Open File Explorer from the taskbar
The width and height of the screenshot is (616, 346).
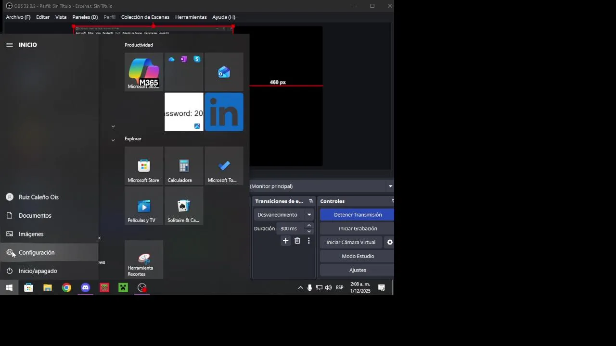(47, 288)
